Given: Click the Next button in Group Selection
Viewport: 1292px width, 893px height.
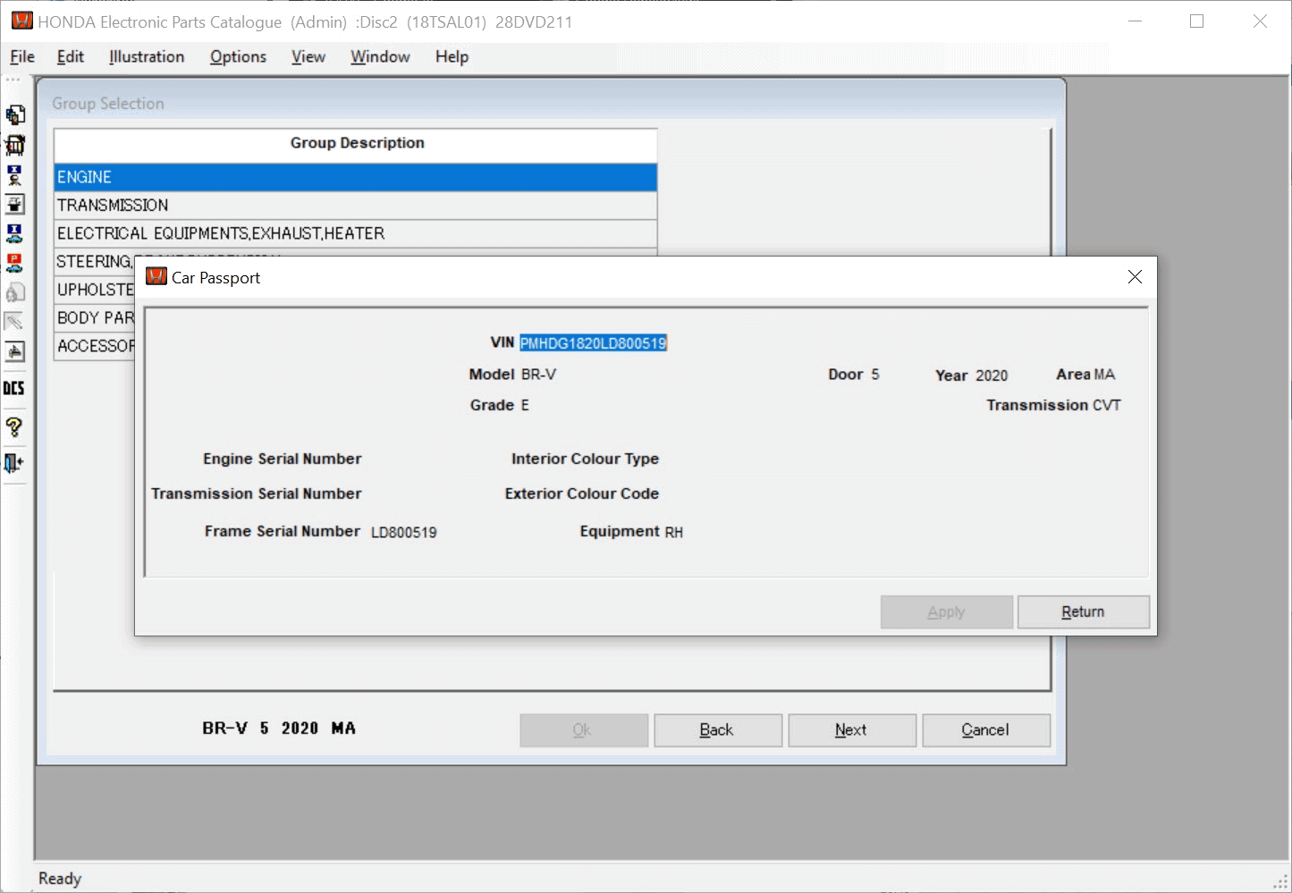Looking at the screenshot, I should tap(852, 730).
